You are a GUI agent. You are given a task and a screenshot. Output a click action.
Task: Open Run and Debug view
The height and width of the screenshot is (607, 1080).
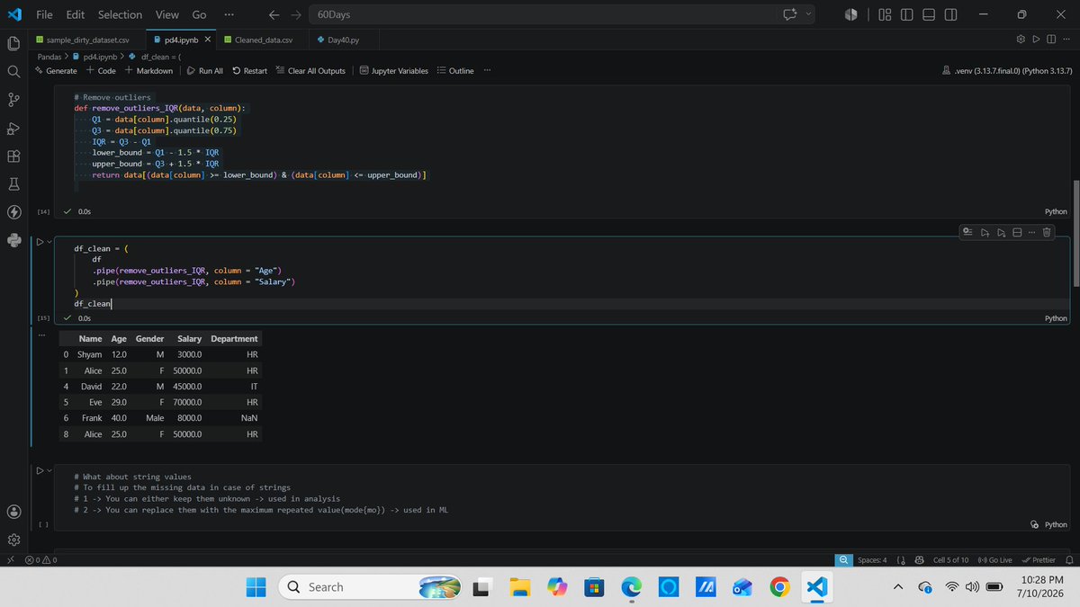[x=13, y=128]
